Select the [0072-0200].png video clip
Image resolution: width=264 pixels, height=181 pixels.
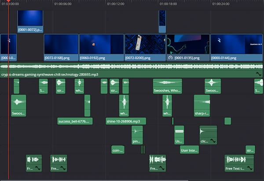coord(145,47)
